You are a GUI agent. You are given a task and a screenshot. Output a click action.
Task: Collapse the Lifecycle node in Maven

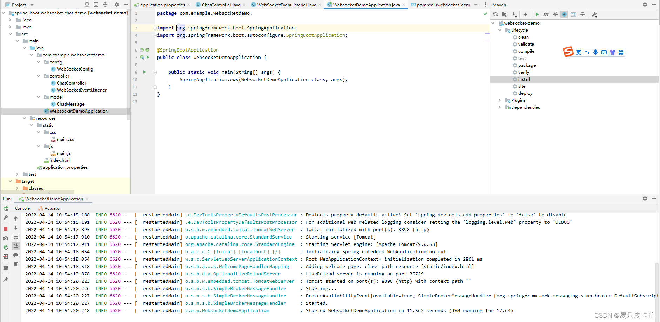[500, 30]
